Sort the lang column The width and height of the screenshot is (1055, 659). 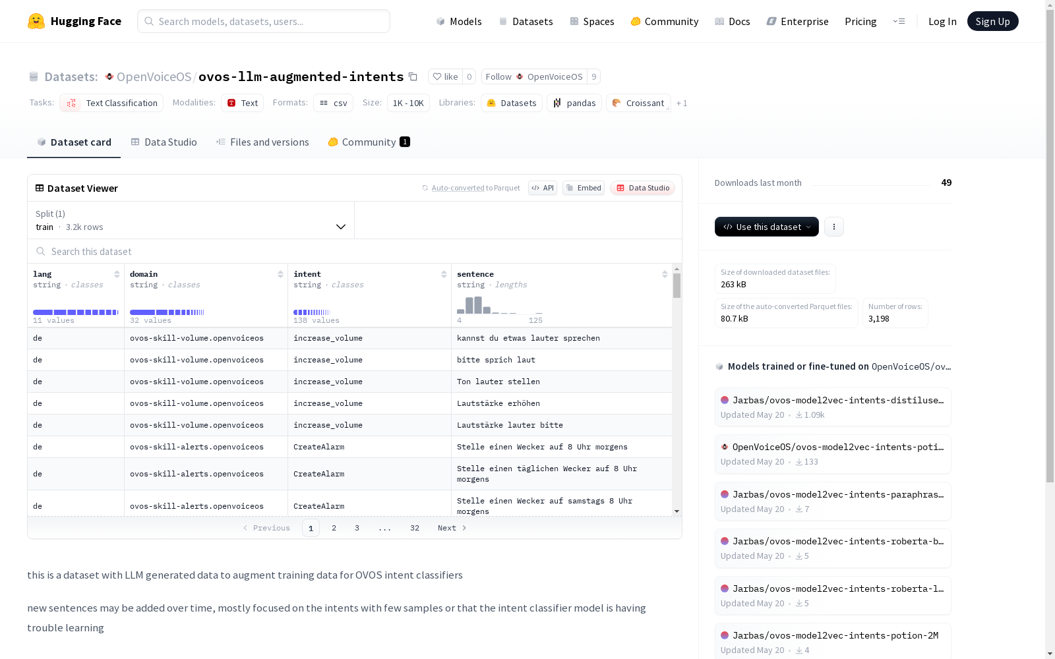[117, 274]
